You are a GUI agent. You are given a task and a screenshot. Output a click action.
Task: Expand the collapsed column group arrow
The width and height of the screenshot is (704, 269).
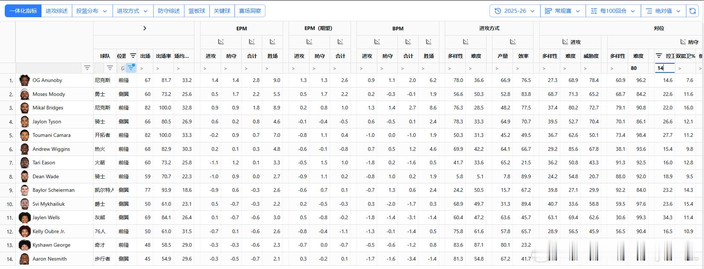coord(144,28)
